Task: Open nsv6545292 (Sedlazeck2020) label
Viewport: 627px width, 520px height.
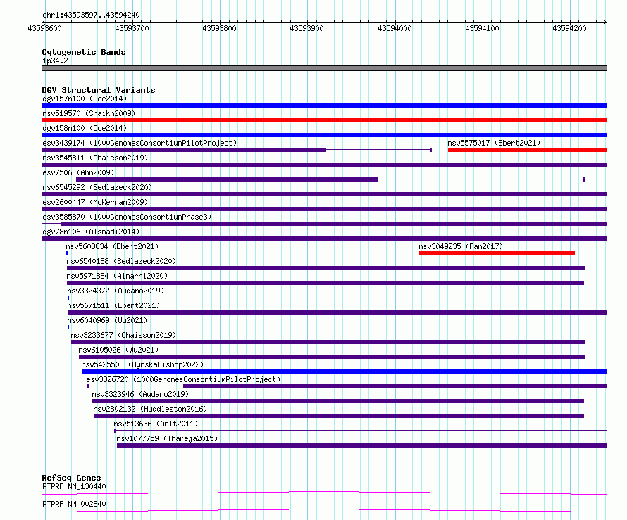Action: tap(97, 187)
